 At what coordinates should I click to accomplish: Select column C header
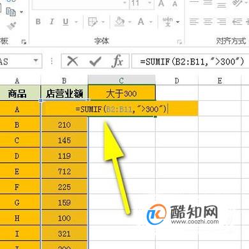tap(121, 80)
